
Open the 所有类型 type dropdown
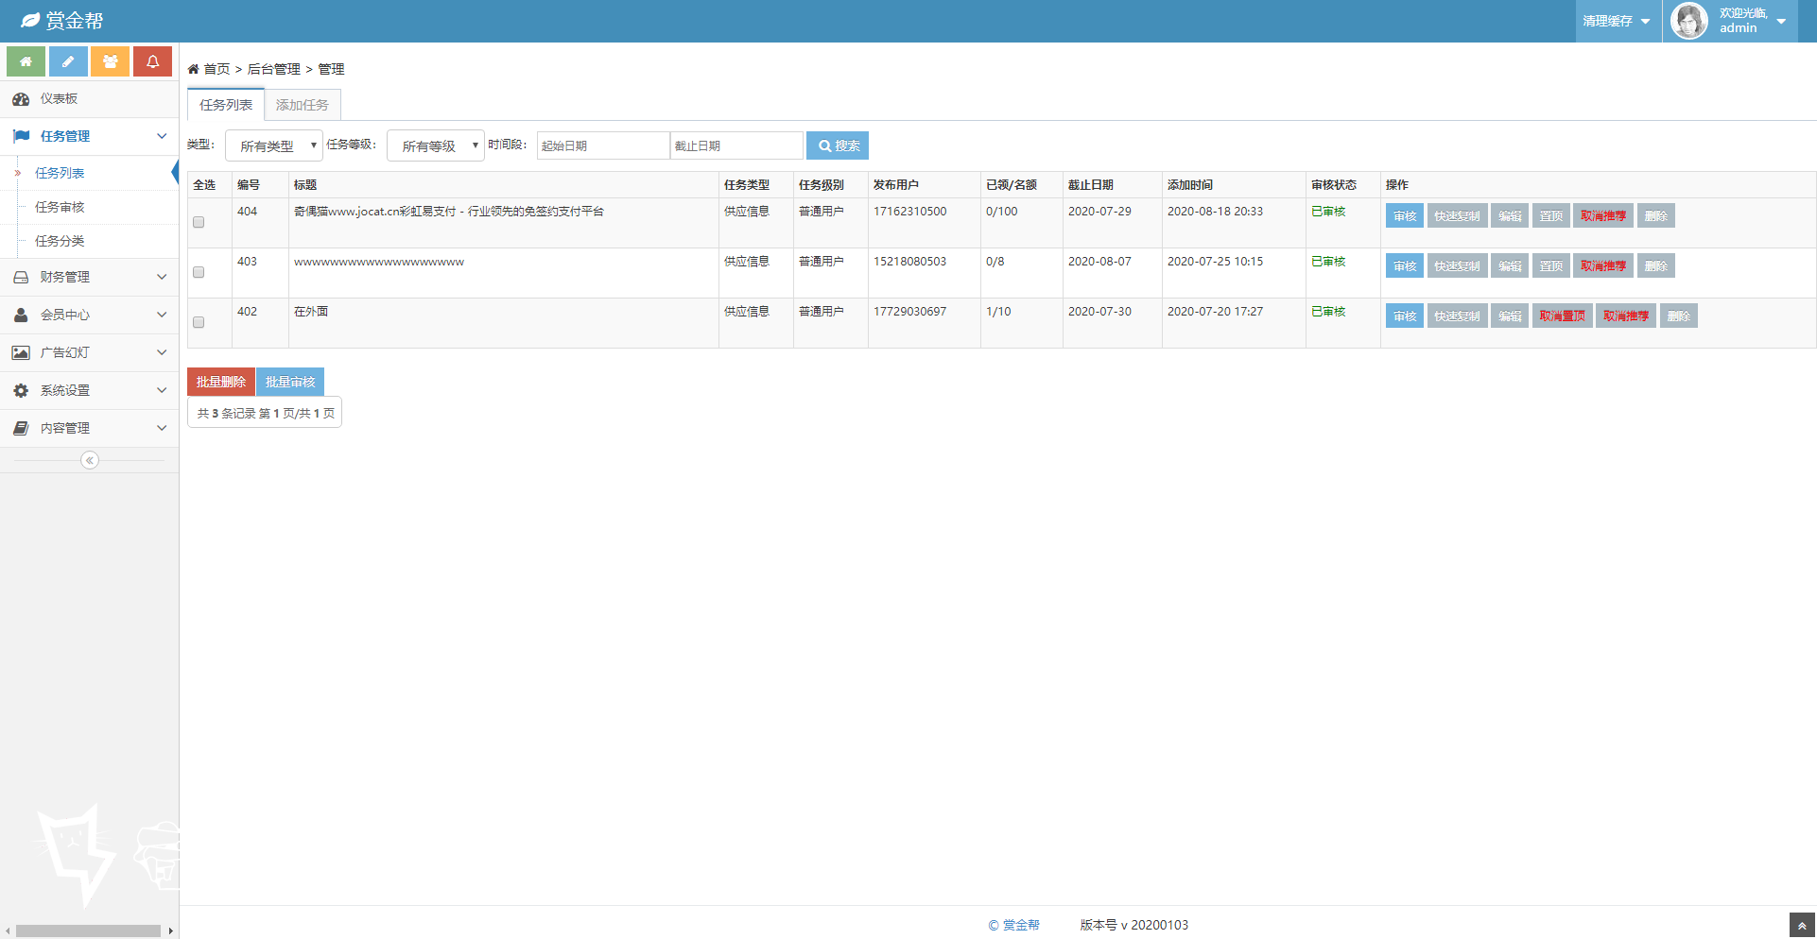point(274,145)
